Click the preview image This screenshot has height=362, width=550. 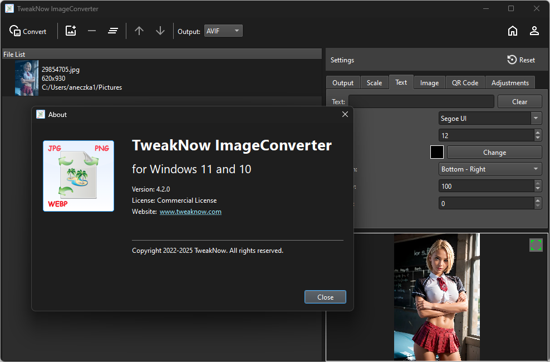tap(436, 297)
